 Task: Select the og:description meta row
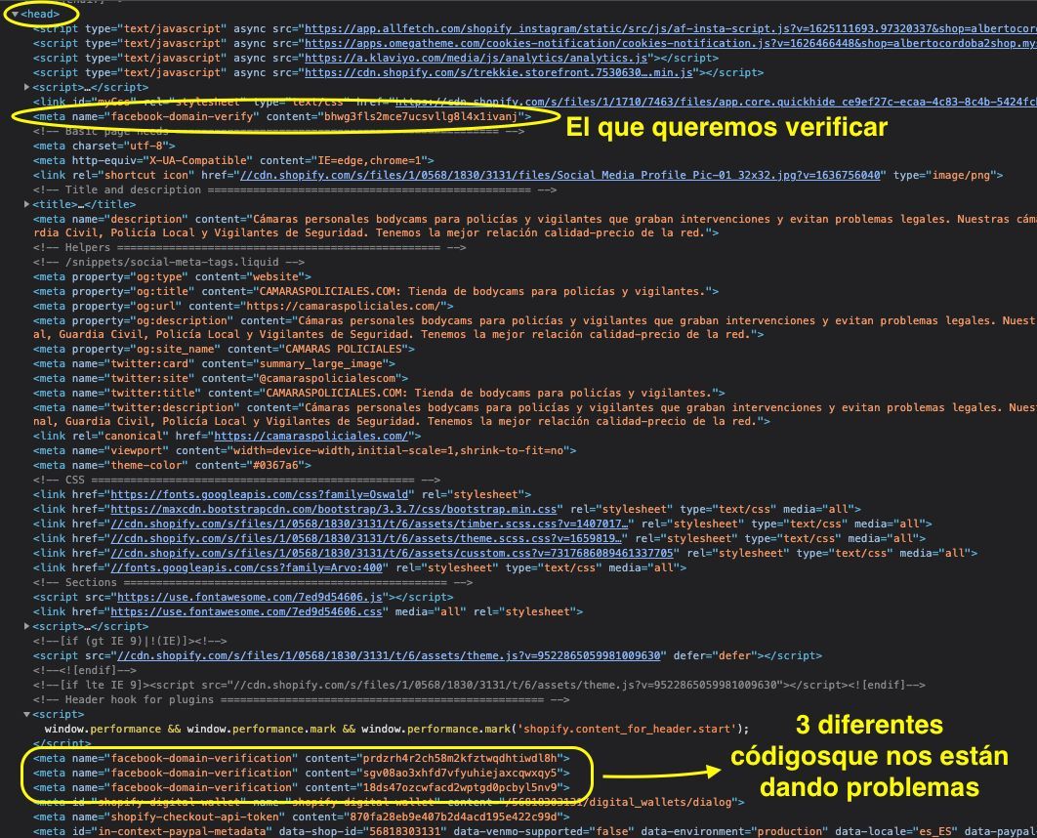(x=534, y=327)
